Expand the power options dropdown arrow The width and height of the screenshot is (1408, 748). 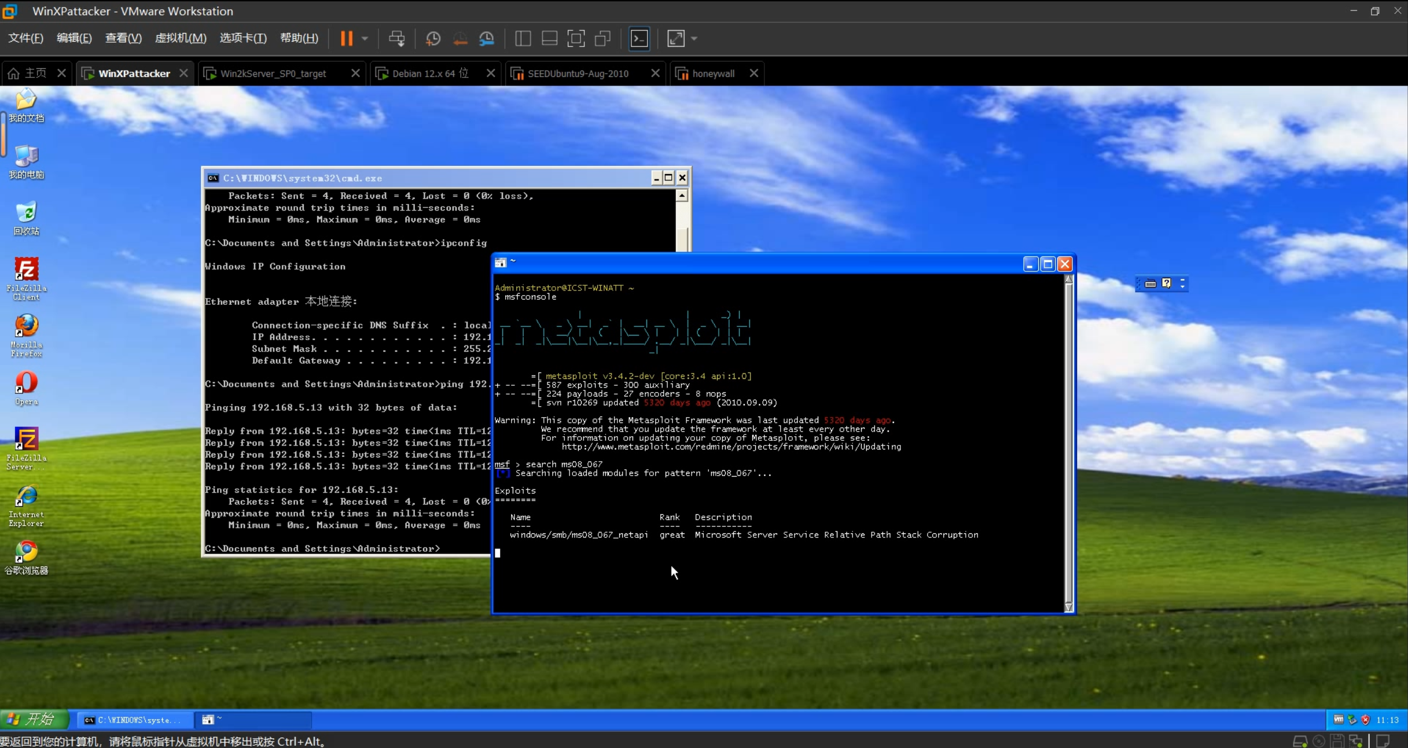365,38
